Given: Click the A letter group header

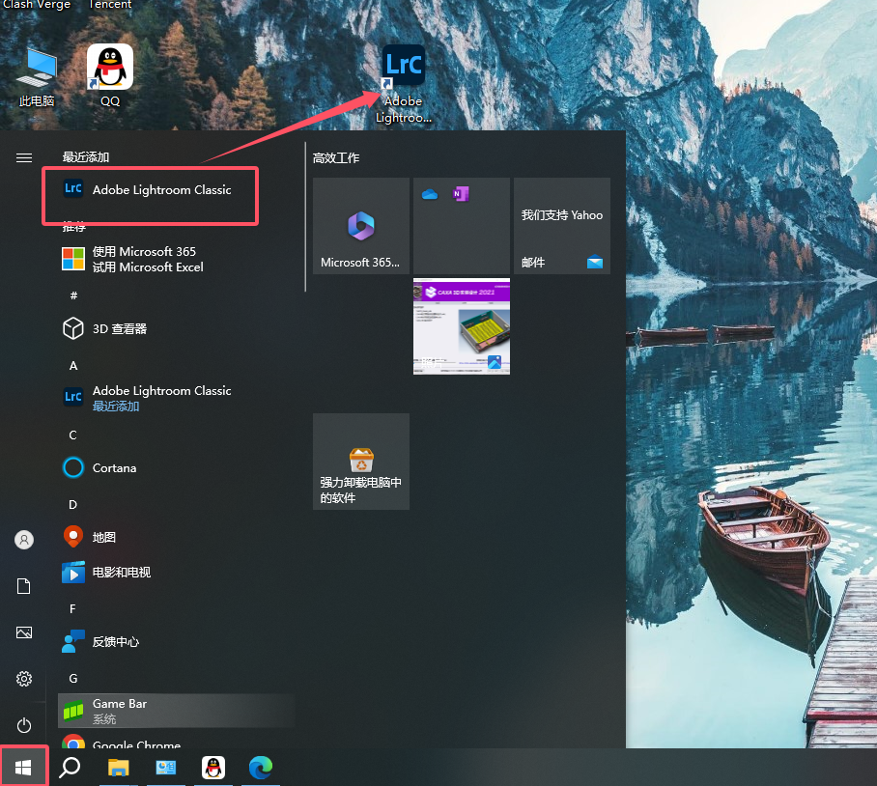Looking at the screenshot, I should (x=73, y=366).
